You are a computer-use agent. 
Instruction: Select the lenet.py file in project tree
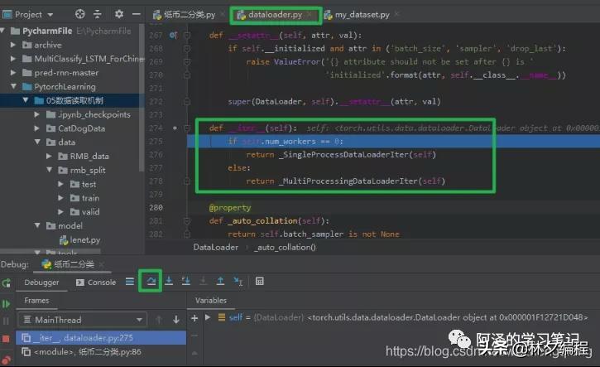[79, 239]
